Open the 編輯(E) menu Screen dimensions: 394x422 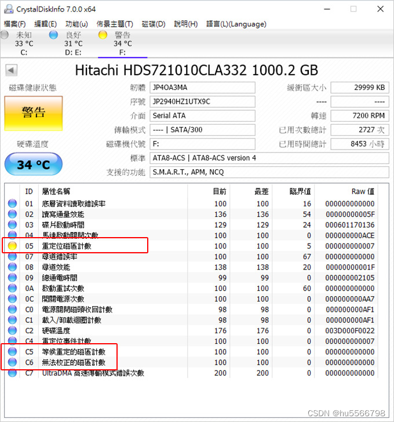point(45,24)
